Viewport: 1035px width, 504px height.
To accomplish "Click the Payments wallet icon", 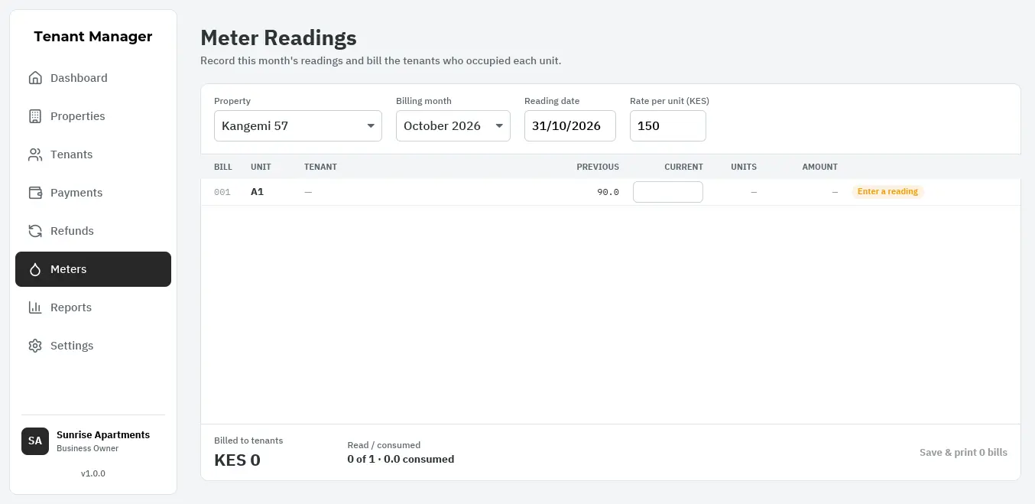I will [35, 193].
